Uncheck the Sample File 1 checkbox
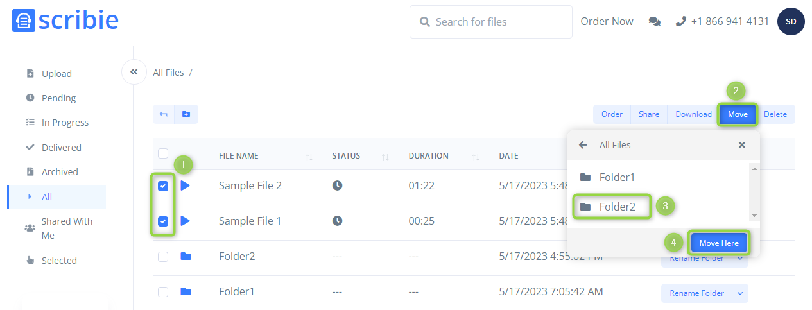Image resolution: width=812 pixels, height=310 pixels. pyautogui.click(x=163, y=221)
